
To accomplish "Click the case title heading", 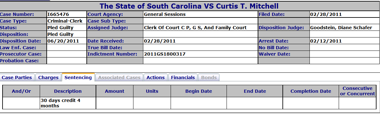I will [189, 6].
